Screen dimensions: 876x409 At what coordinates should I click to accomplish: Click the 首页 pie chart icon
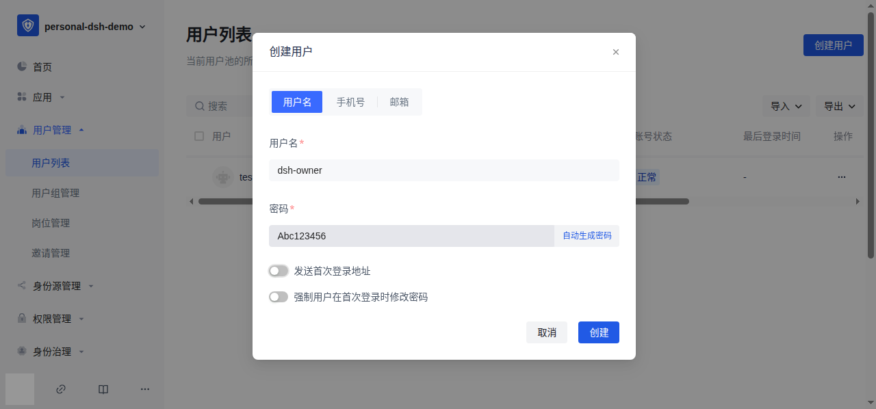[22, 66]
